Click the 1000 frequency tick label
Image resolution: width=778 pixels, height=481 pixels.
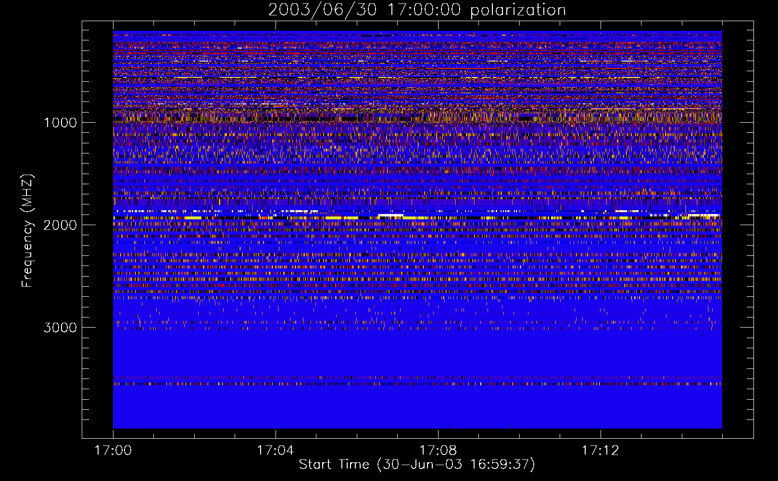pos(61,123)
